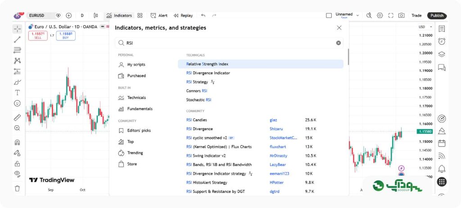This screenshot has height=208, width=461.
Task: Open the indicator templates grid icon
Action: click(x=140, y=16)
